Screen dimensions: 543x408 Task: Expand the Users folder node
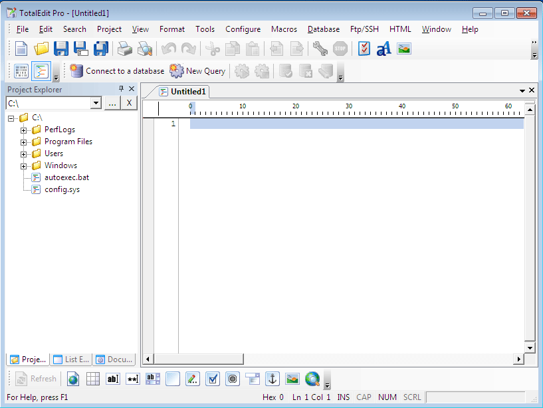[x=23, y=154]
